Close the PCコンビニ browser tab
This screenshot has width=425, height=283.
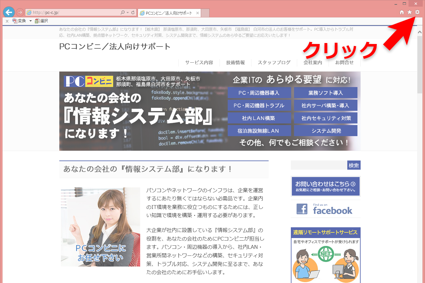198,13
